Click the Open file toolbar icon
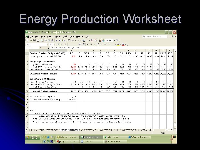Screen dimensions: 200x150 pyautogui.click(x=31, y=41)
